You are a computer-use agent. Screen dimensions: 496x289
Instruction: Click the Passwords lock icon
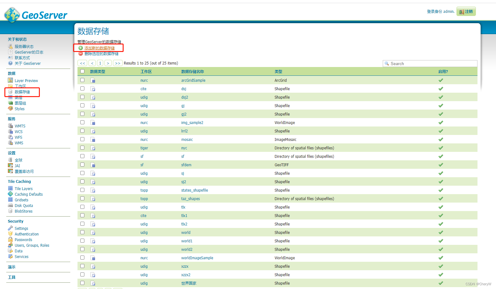tap(10, 240)
